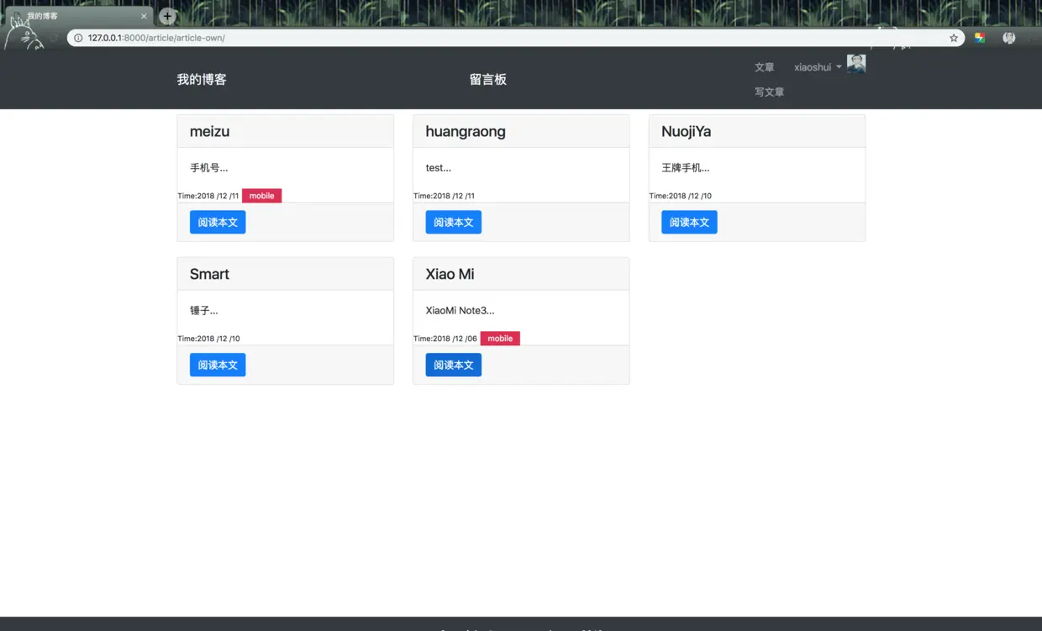Click the Smart card title
Image resolution: width=1042 pixels, height=631 pixels.
coord(209,275)
